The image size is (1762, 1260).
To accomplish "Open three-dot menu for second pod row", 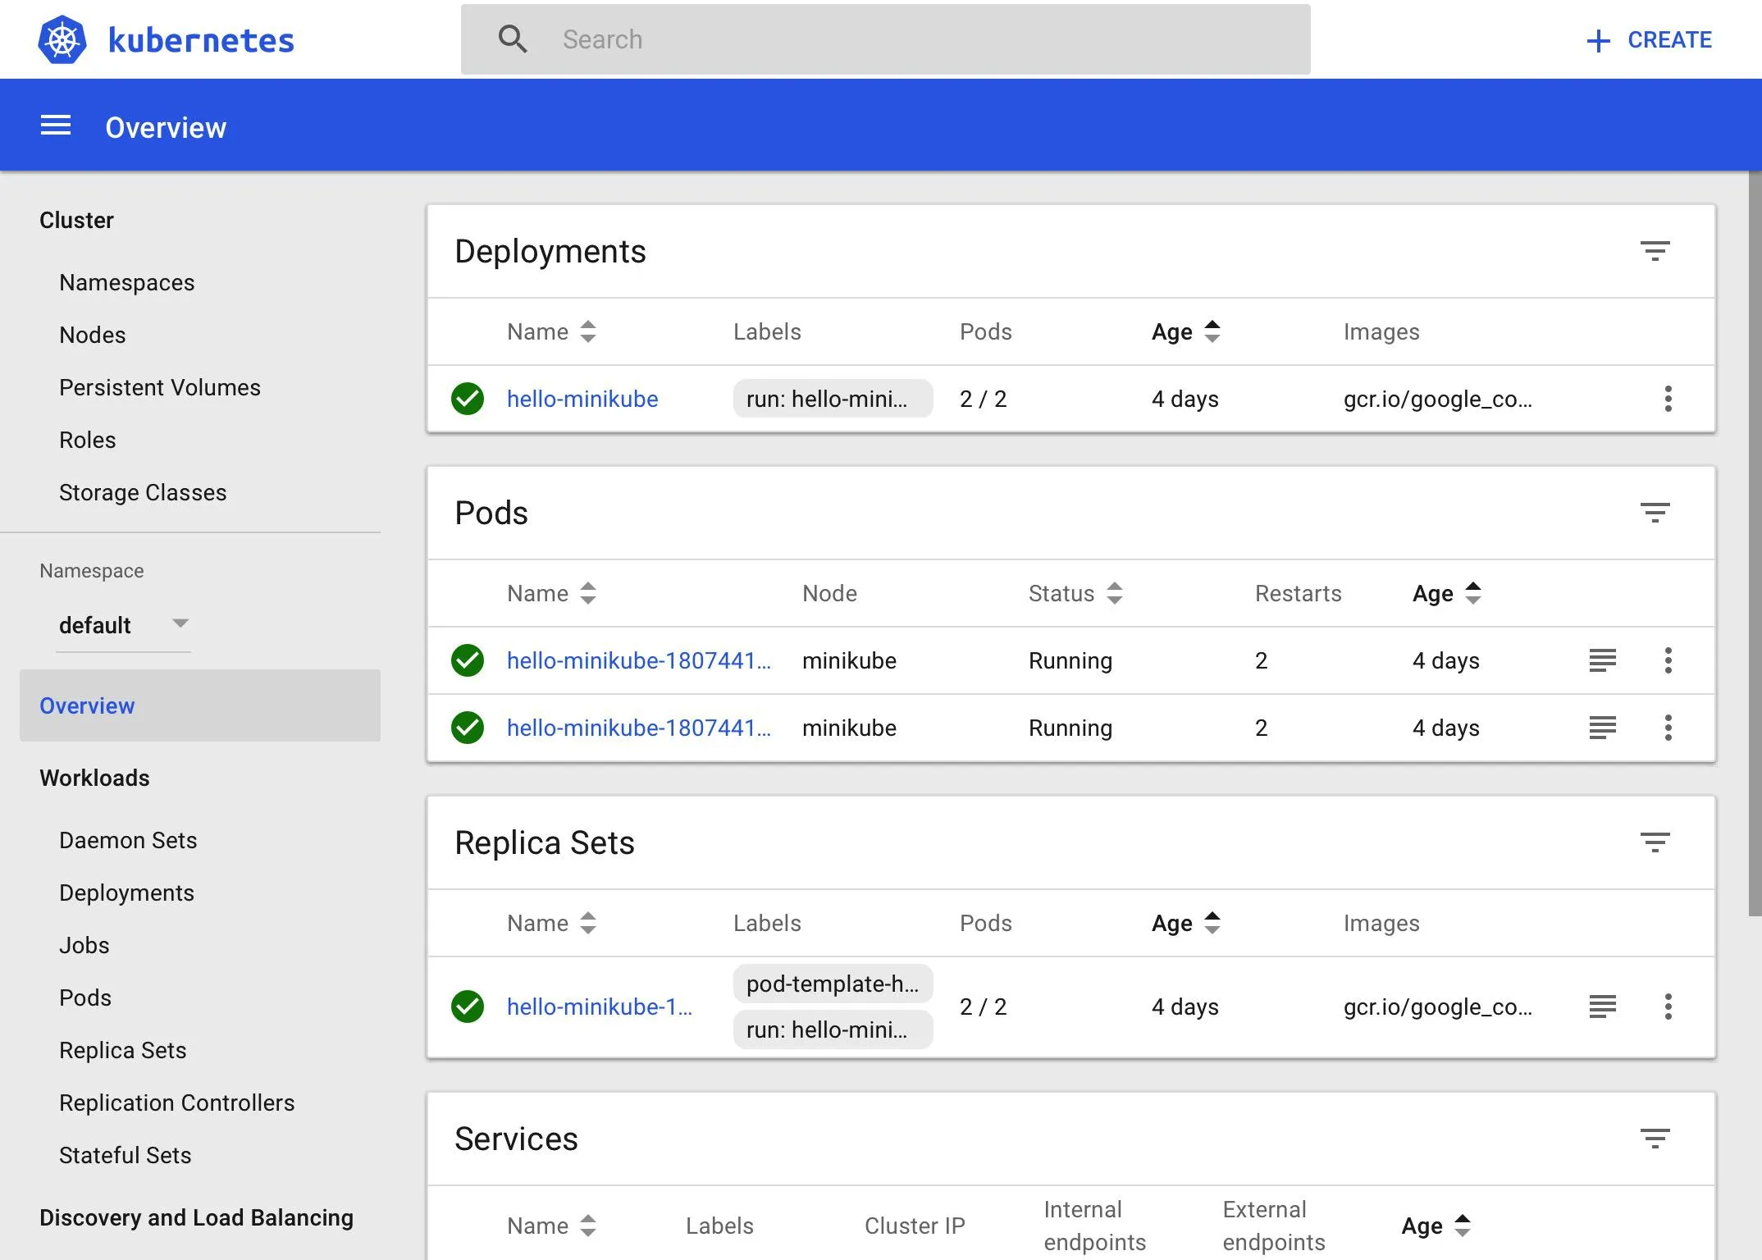I will coord(1668,728).
